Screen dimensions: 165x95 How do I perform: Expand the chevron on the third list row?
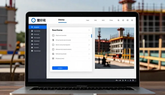click(x=89, y=45)
